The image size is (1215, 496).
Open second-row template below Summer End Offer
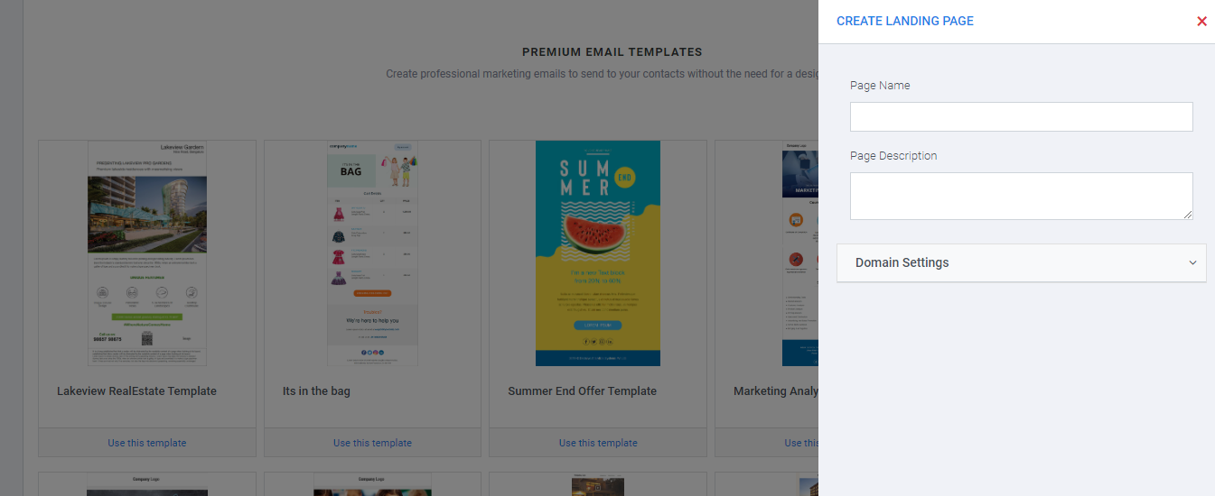click(598, 485)
